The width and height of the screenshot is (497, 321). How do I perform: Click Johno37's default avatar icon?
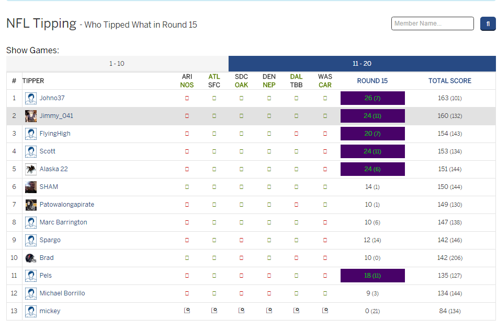point(31,98)
